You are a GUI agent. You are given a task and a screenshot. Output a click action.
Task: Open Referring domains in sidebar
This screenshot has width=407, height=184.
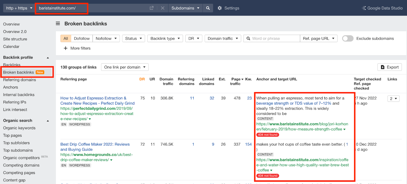pyautogui.click(x=20, y=80)
